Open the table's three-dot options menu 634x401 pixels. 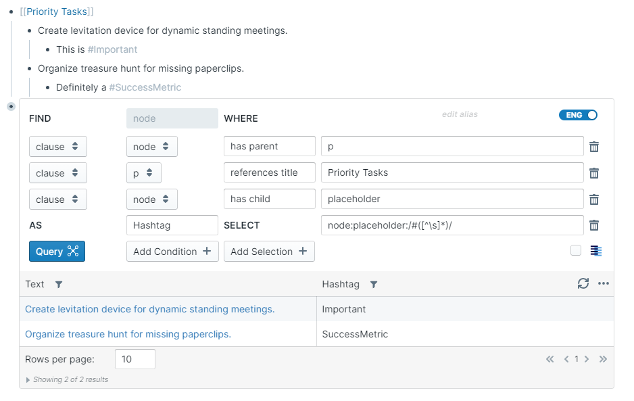pos(604,284)
